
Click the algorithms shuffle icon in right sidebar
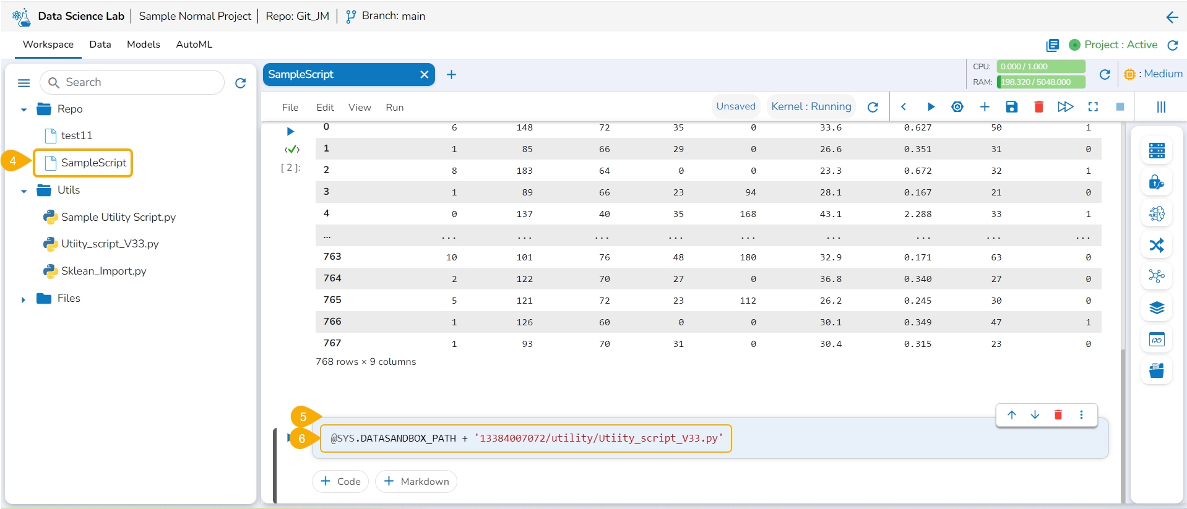point(1156,246)
